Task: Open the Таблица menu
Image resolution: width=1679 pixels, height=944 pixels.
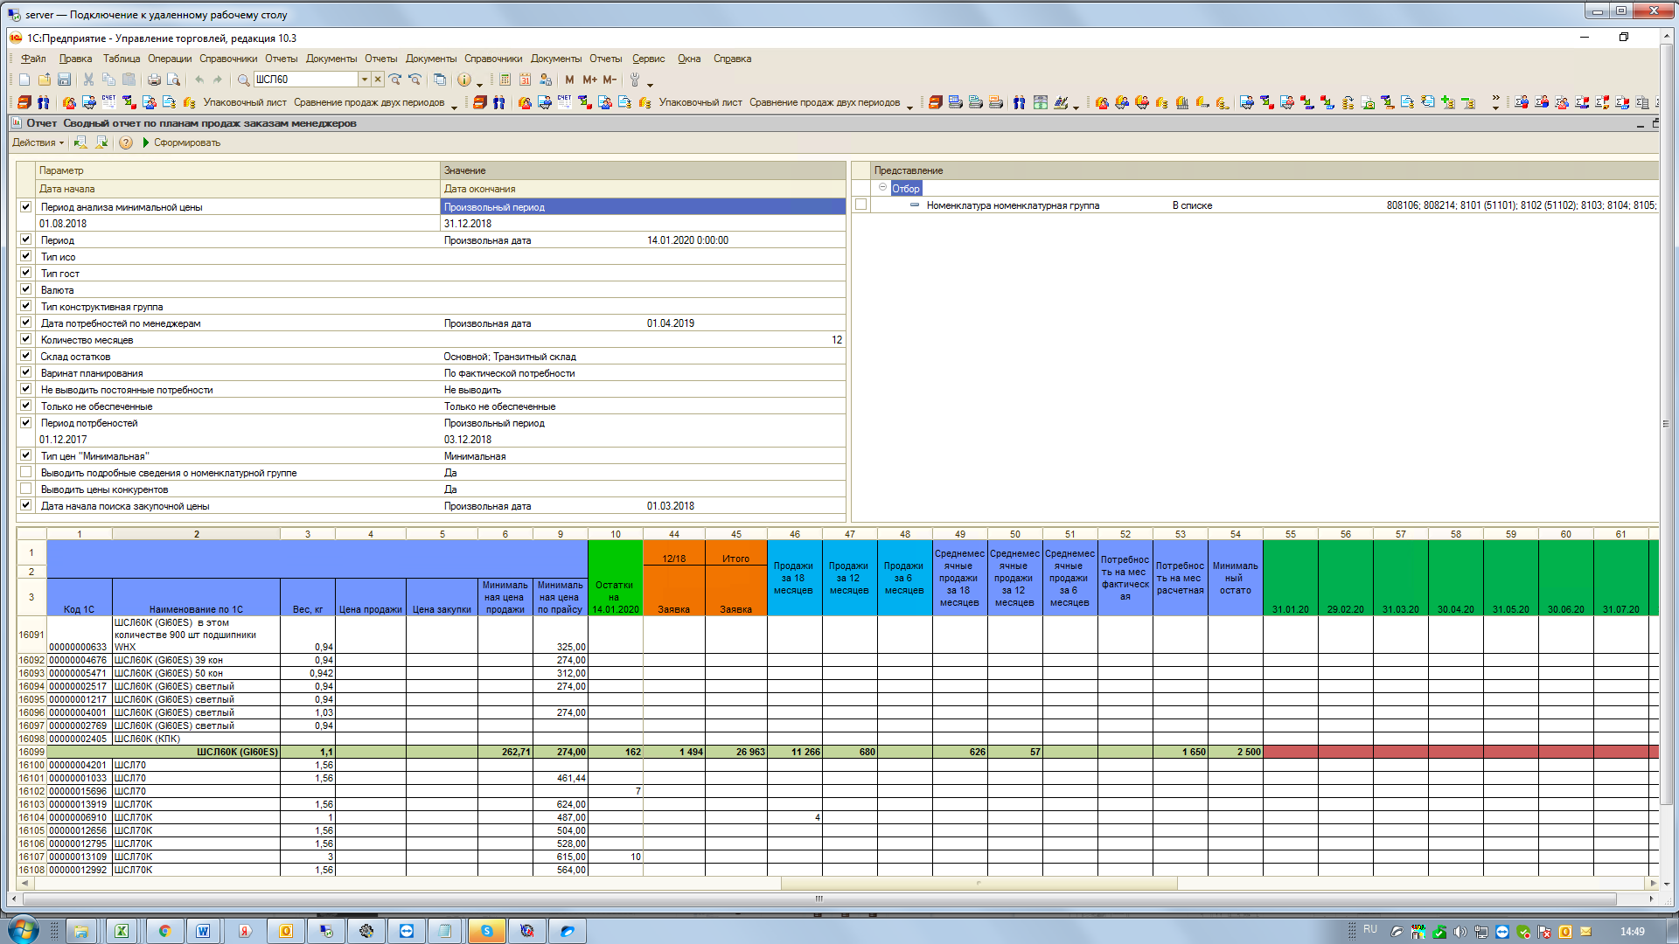Action: pos(121,59)
